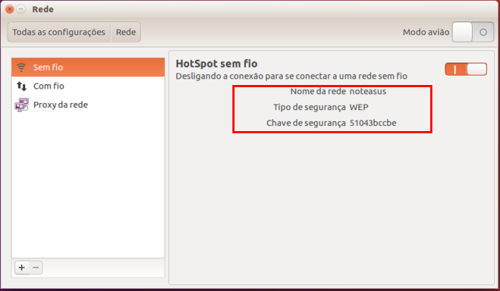The image size is (500, 291).
Task: Toggle the Modo avião switch
Action: click(473, 32)
